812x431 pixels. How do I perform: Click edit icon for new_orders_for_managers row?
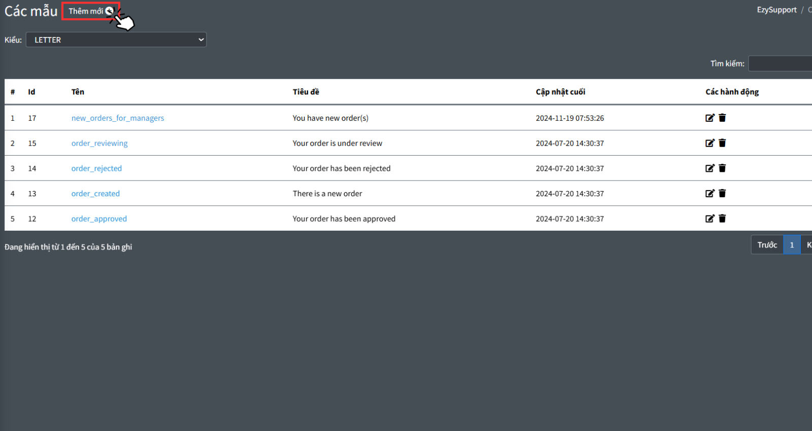[x=709, y=118]
